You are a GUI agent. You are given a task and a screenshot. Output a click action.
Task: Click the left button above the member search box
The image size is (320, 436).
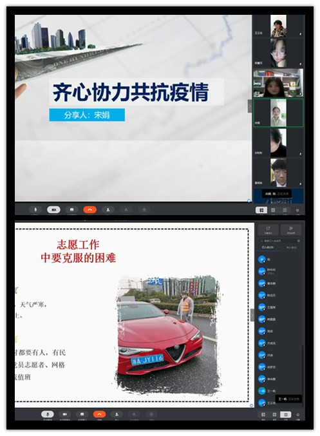point(268,230)
